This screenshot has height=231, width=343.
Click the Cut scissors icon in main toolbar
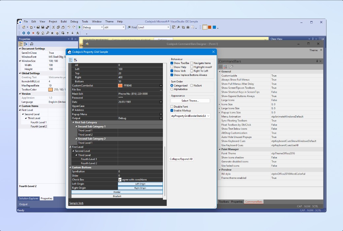point(53,27)
